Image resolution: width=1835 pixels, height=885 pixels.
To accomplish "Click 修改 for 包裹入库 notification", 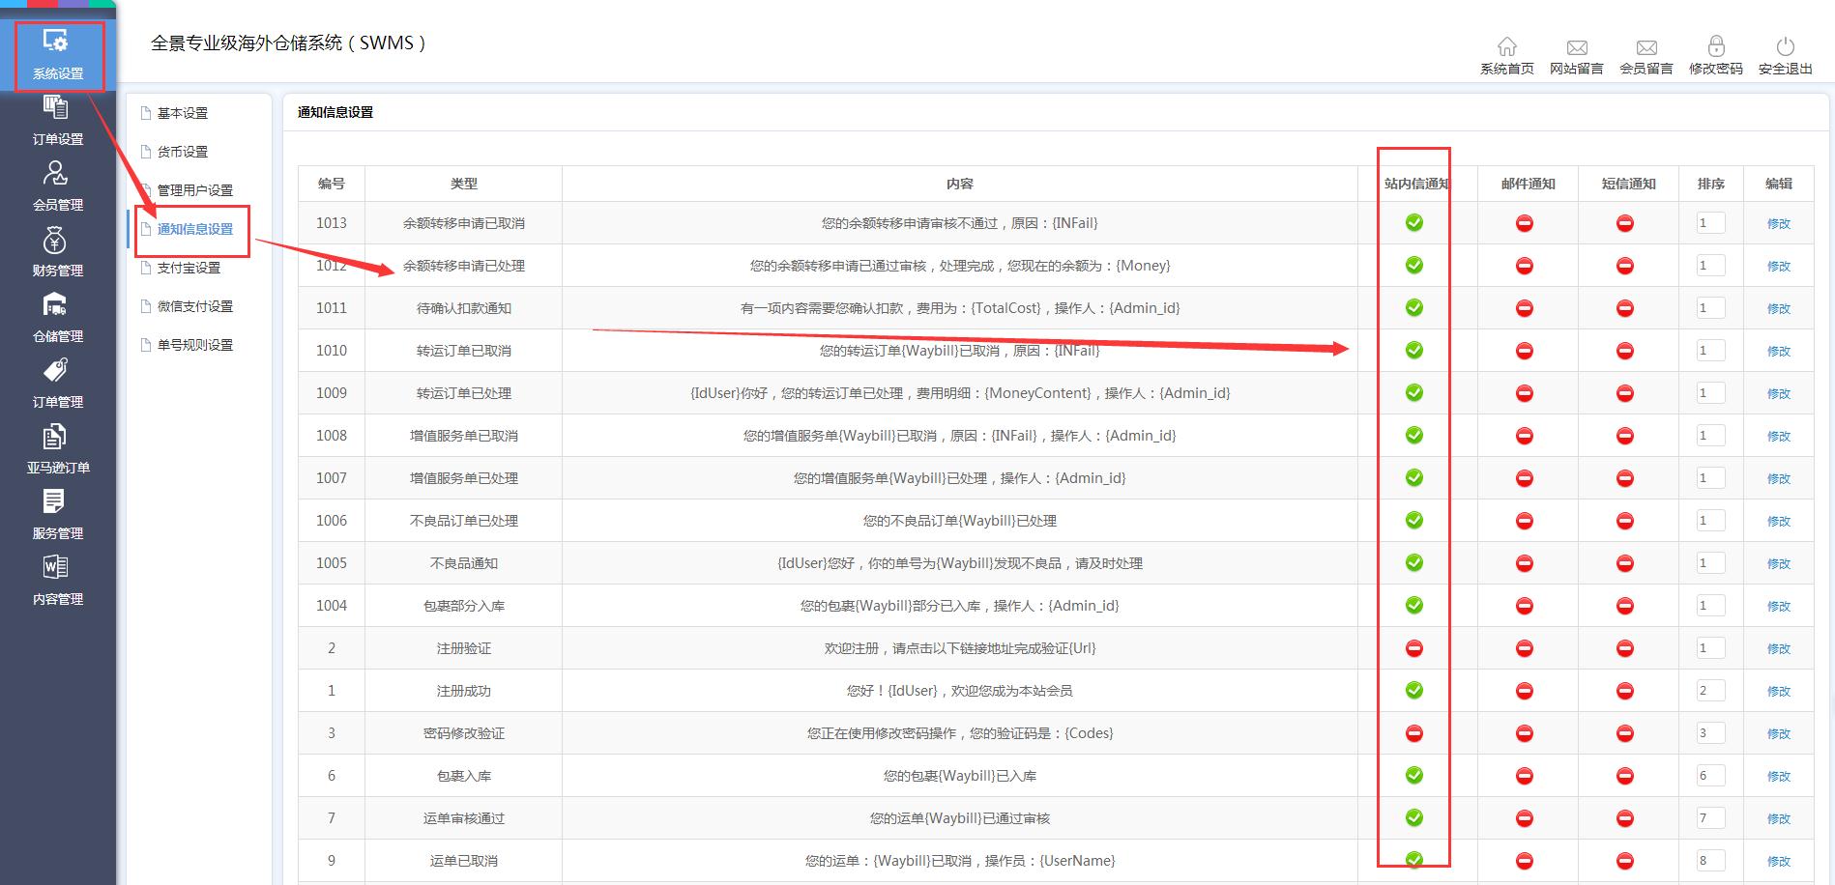I will pos(1779,775).
